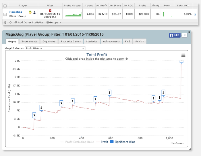201x156 pixels.
Task: Close the MagicGog details panel
Action: pyautogui.click(x=189, y=32)
